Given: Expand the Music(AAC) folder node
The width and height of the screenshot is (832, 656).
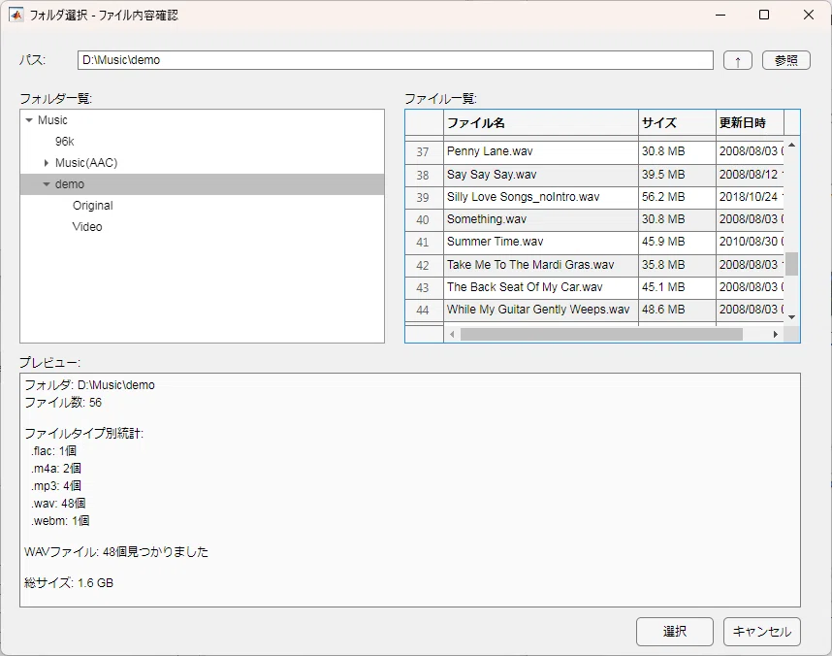Looking at the screenshot, I should click(x=47, y=163).
